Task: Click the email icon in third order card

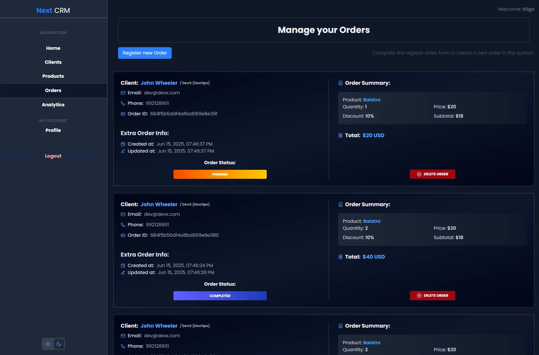Action: (123, 336)
